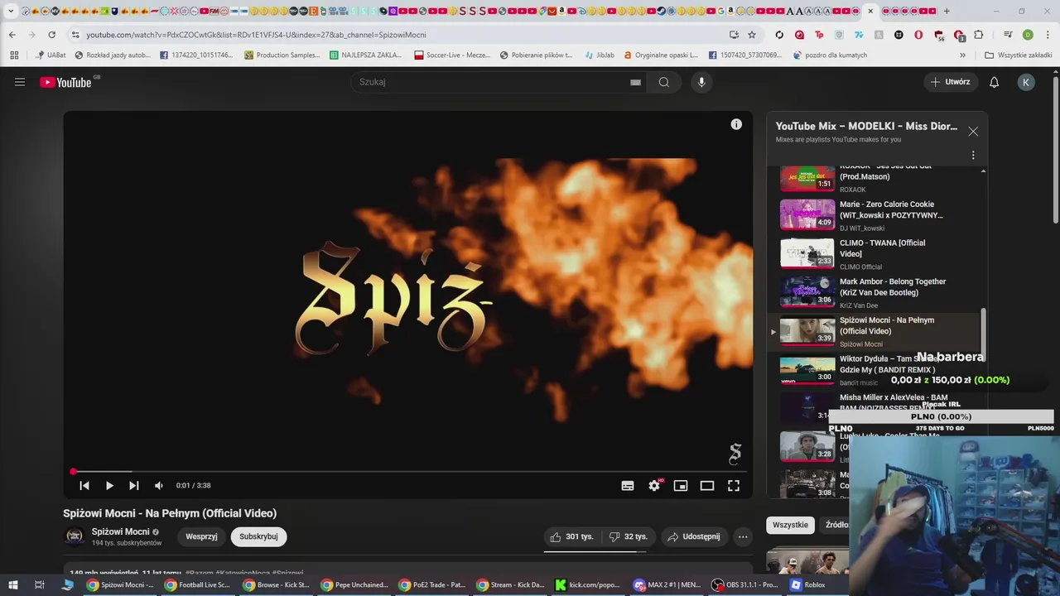Go to the previous video

(x=84, y=486)
